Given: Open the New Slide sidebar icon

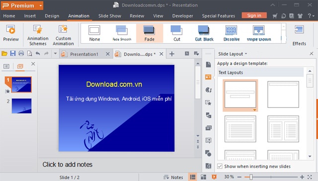Looking at the screenshot, I should click(x=208, y=64).
